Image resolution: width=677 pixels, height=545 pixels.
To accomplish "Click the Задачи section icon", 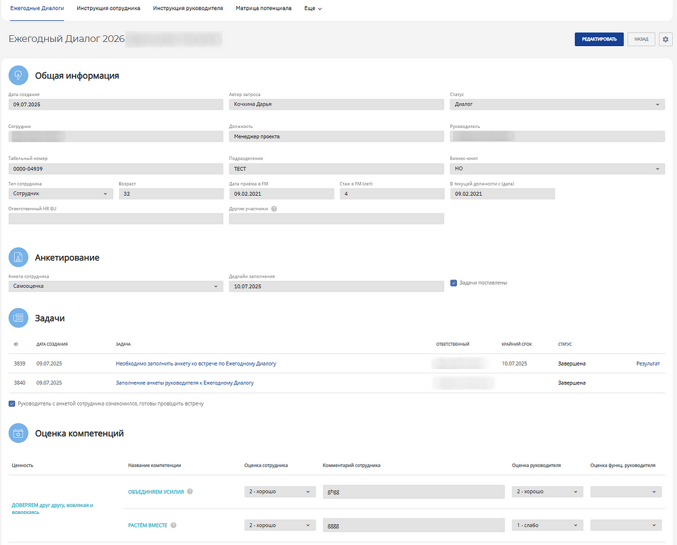I will tap(18, 318).
